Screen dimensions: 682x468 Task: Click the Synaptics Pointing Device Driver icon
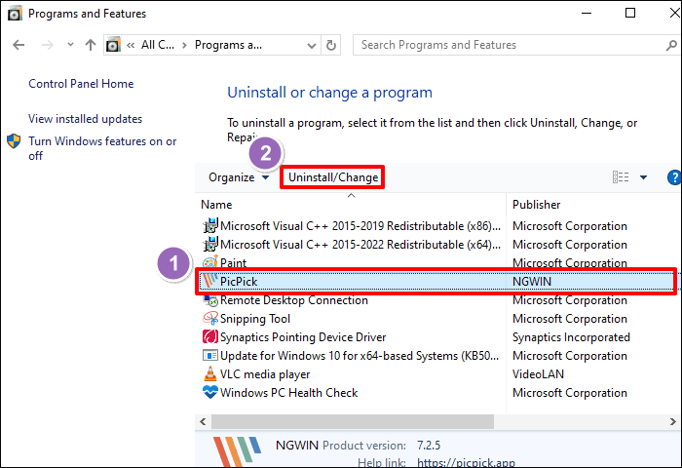pos(209,337)
